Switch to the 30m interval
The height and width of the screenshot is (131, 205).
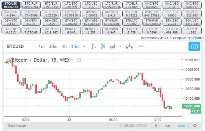53,47
